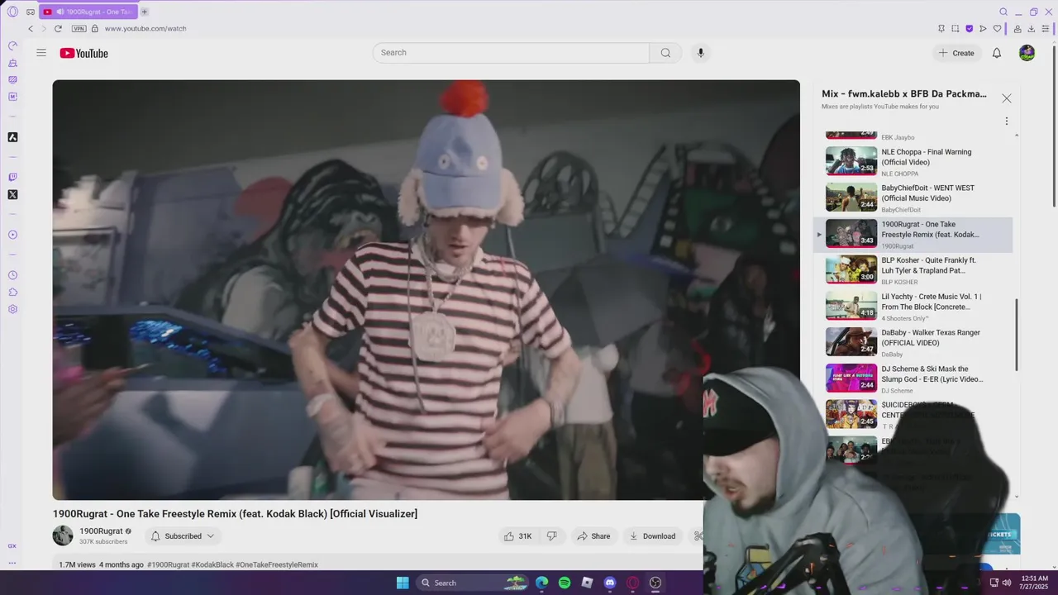1058x595 pixels.
Task: Mute tab via tab speaker icon
Action: 60,12
